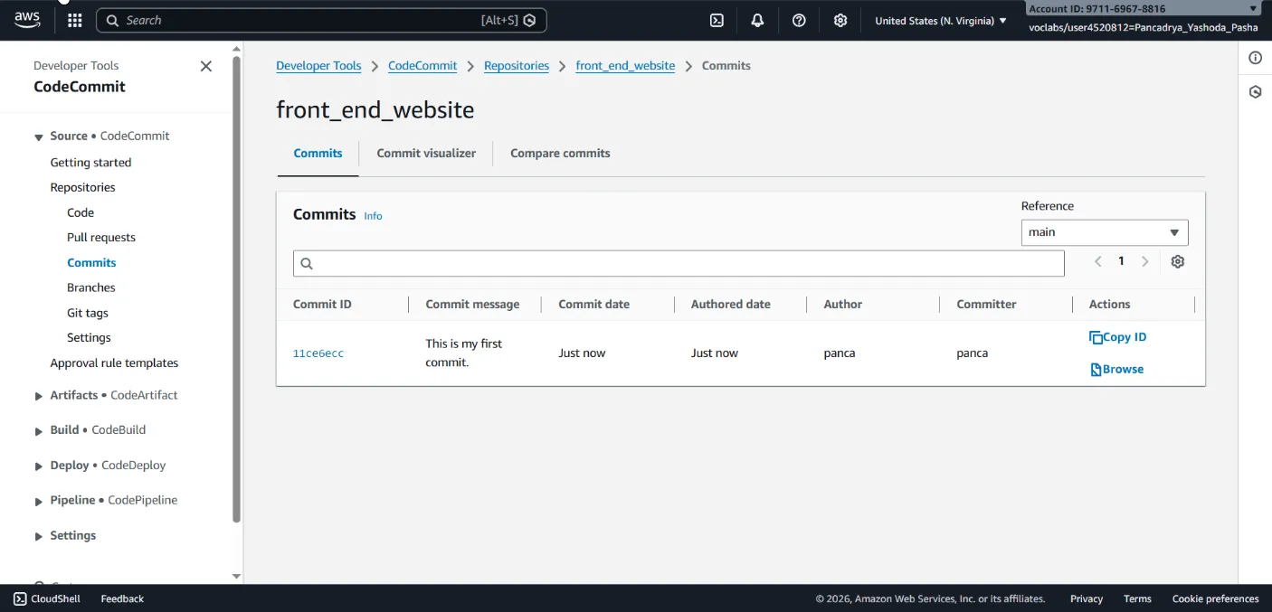Click the Commit ID column header
1272x612 pixels.
(x=322, y=305)
